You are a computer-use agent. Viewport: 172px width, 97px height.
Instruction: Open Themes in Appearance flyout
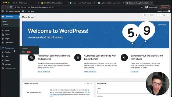25,48
